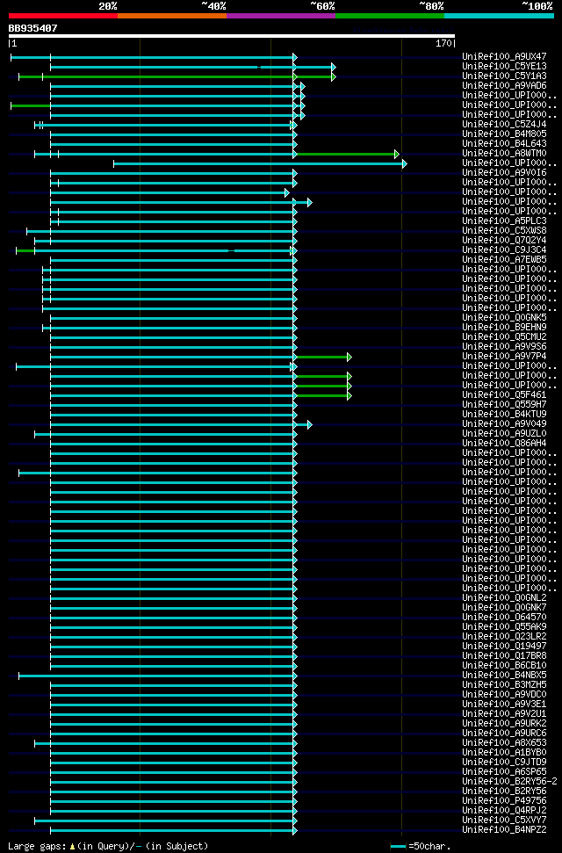Viewport: 562px width, 853px height.
Task: Open hit UniRef100_C5Y1A3
Action: (x=504, y=76)
